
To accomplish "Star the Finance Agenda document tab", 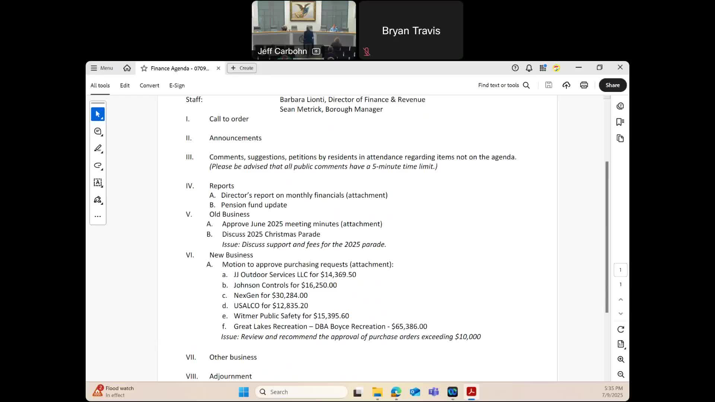I will click(144, 68).
